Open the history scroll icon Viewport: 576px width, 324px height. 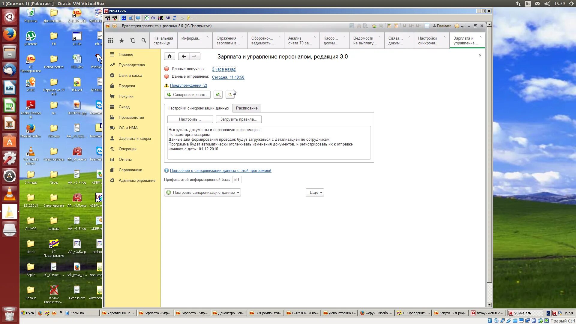[133, 40]
